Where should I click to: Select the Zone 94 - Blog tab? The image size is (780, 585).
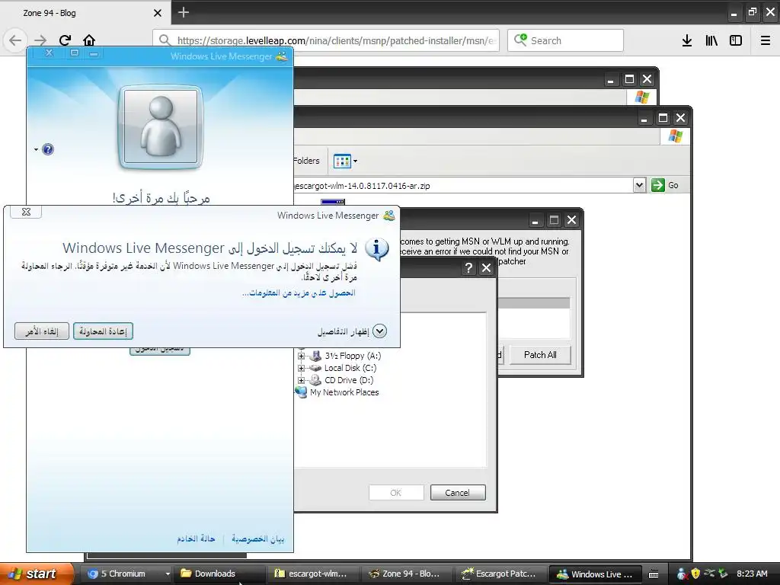point(85,13)
